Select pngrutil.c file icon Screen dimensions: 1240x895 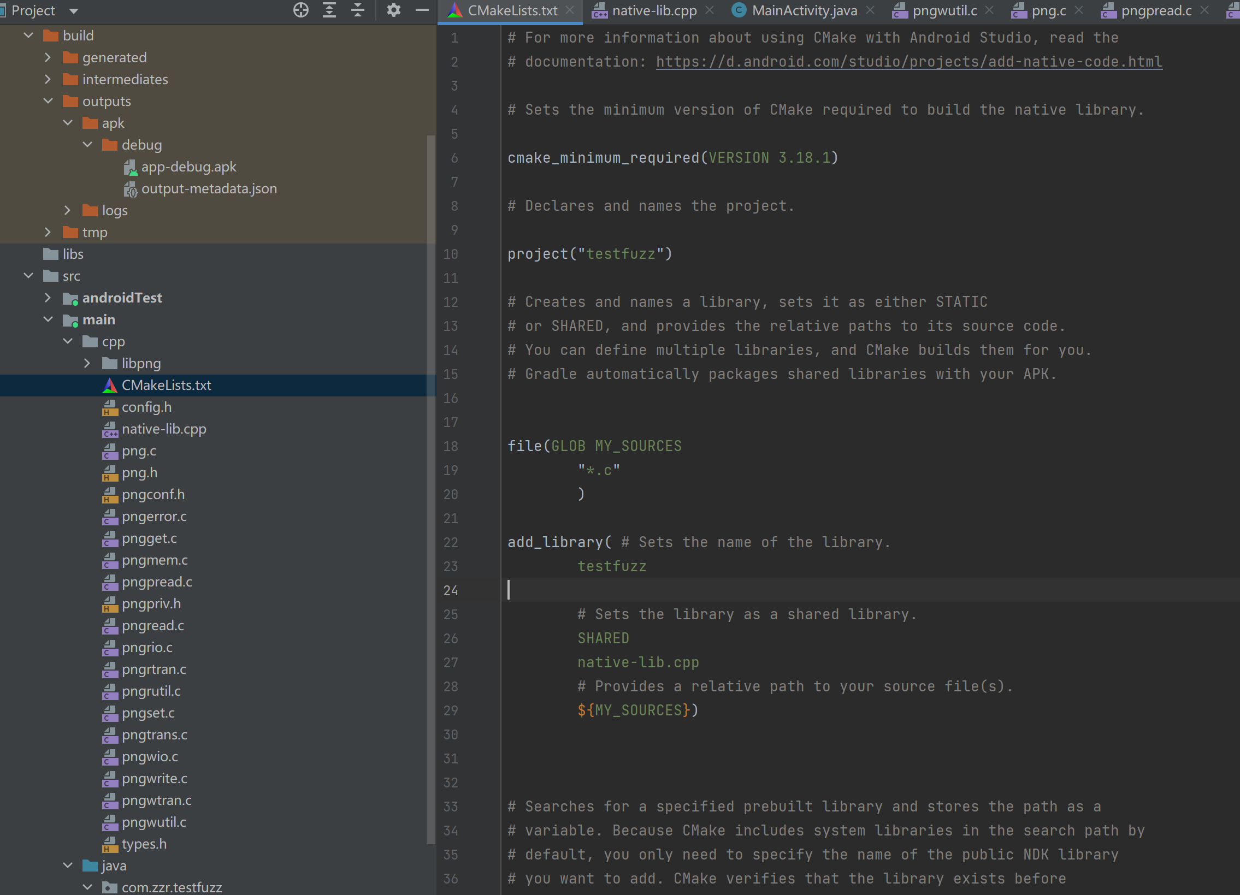(x=110, y=692)
